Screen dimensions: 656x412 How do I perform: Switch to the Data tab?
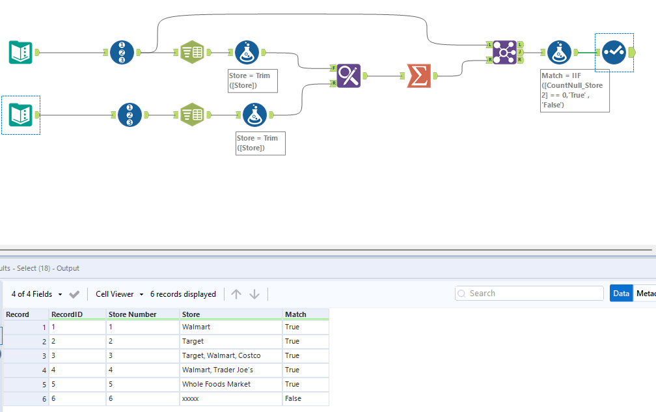(x=620, y=293)
